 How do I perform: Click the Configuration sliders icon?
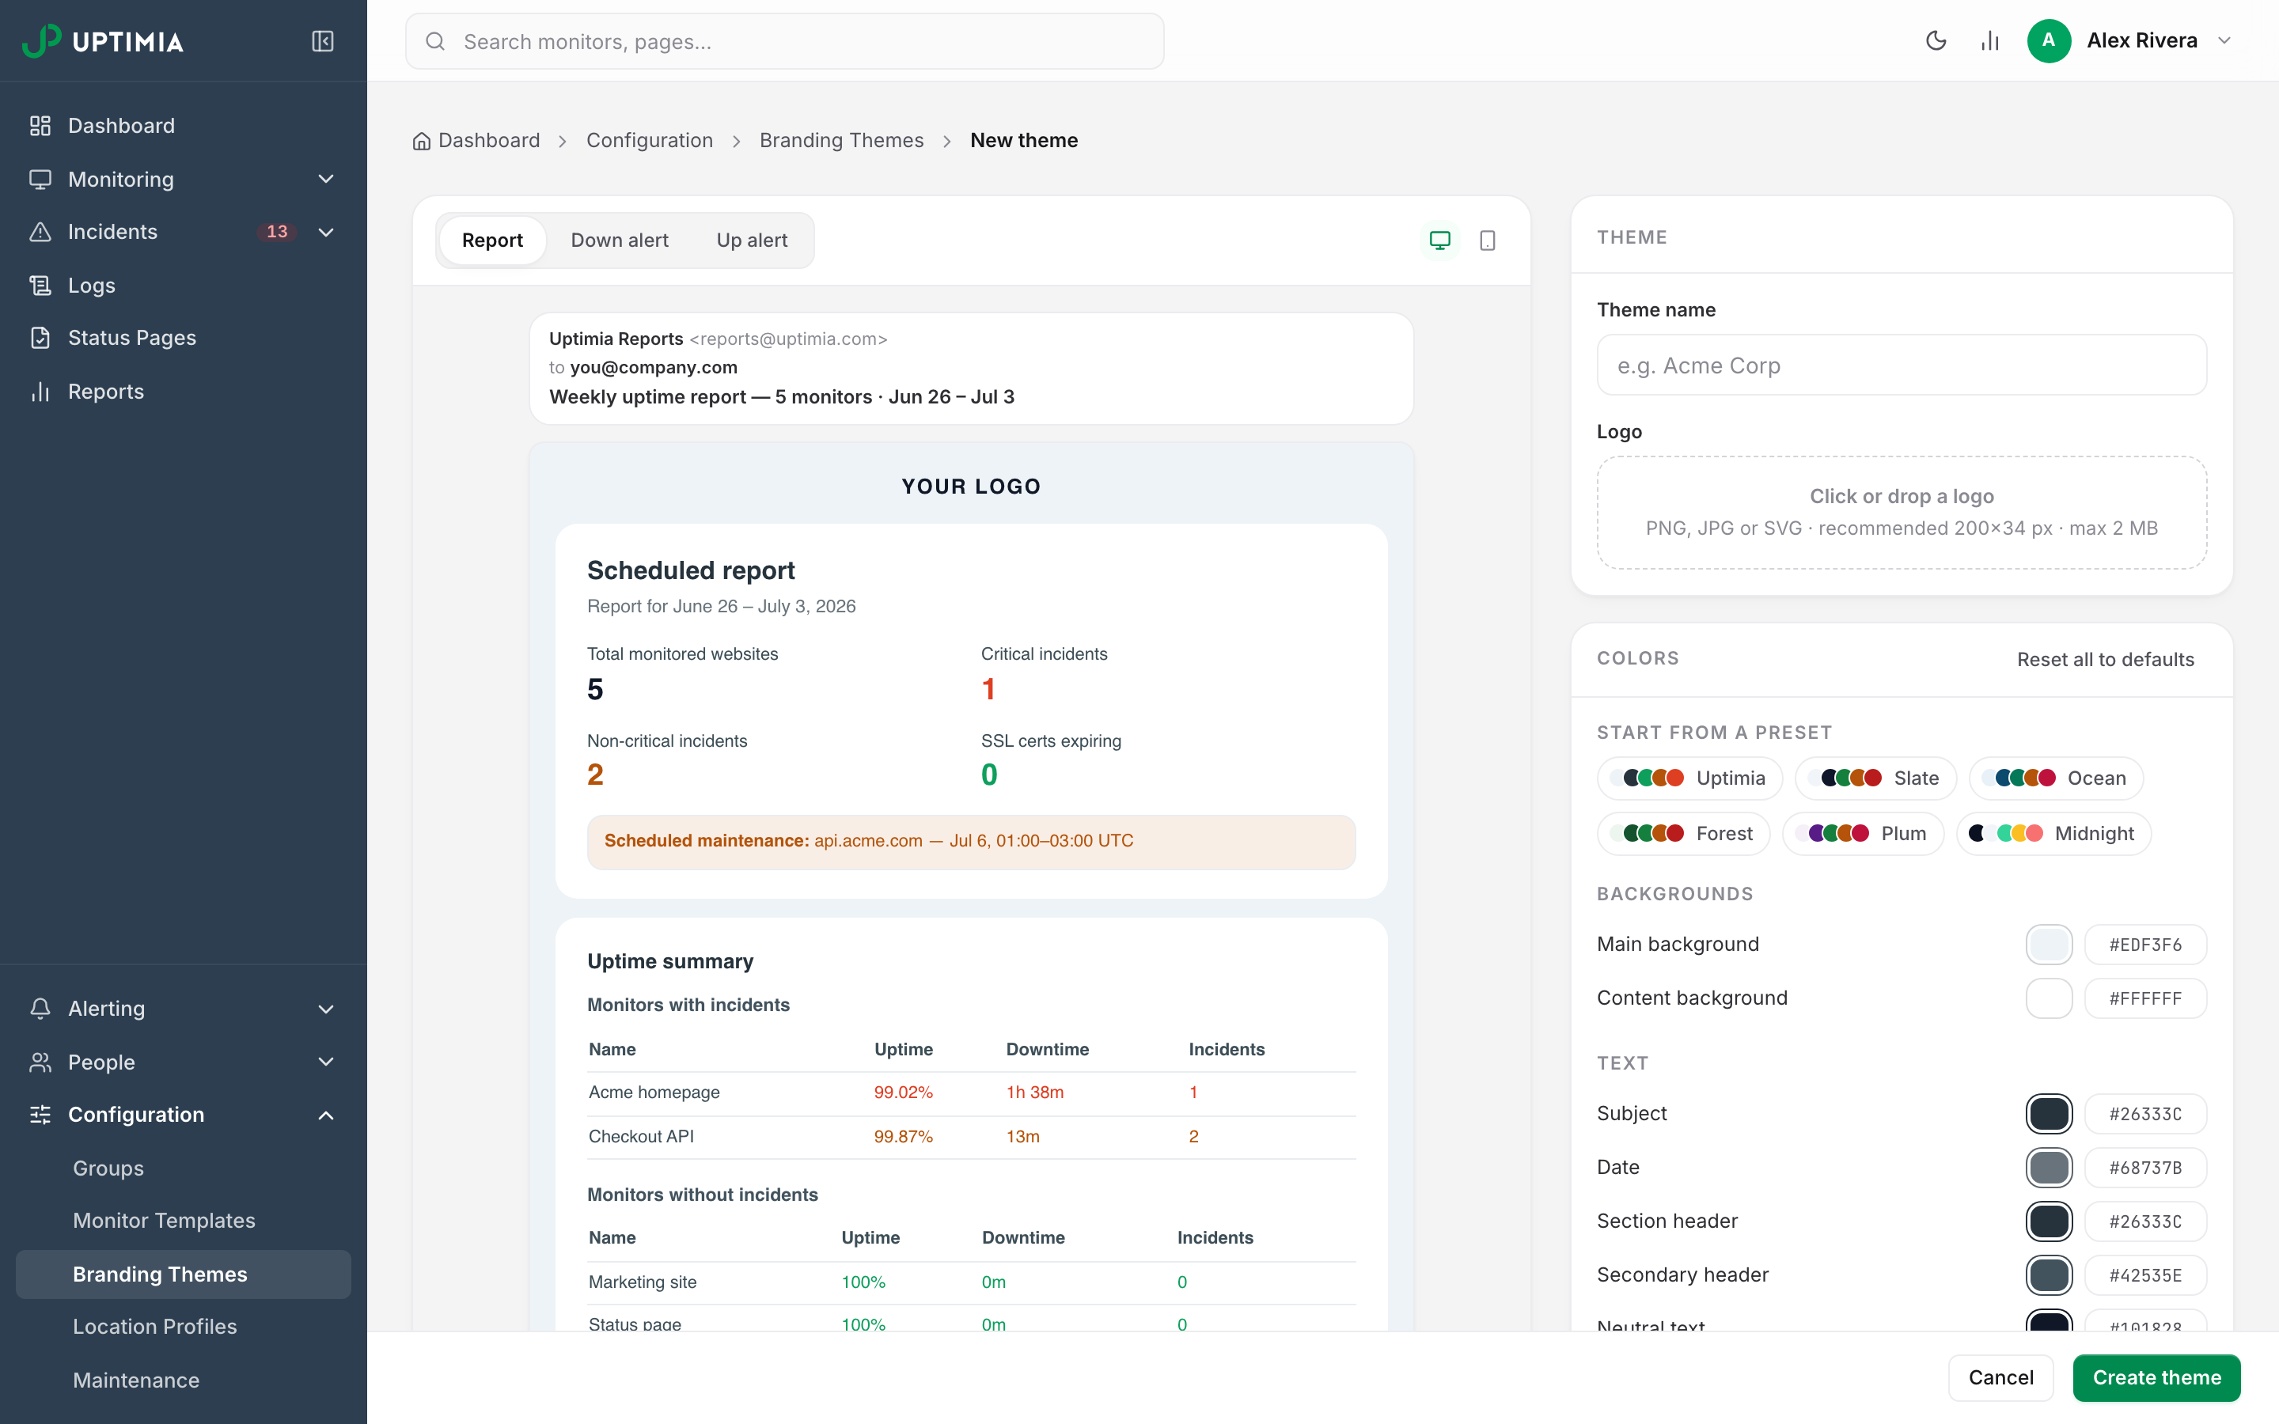pos(40,1114)
